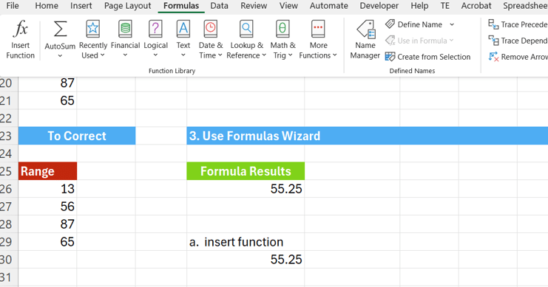Viewport: 548px width, 287px height.
Task: Select the cell containing 13
Action: [x=47, y=189]
